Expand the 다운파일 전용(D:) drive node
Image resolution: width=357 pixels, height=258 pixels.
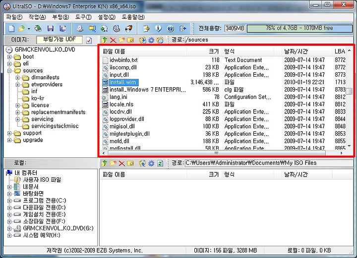[9, 207]
